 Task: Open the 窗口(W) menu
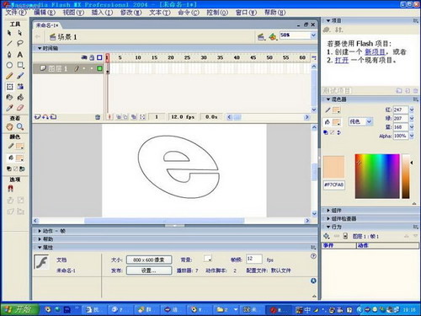(246, 13)
